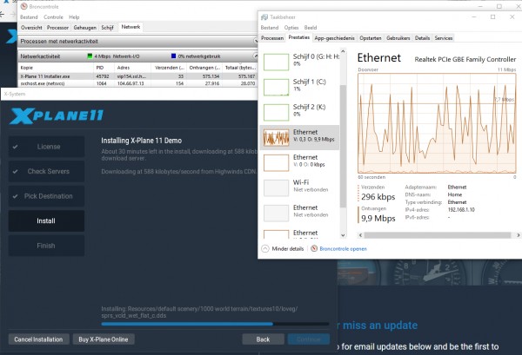Click the Check Servers installer step
Image resolution: width=522 pixels, height=355 pixels.
coord(46,171)
